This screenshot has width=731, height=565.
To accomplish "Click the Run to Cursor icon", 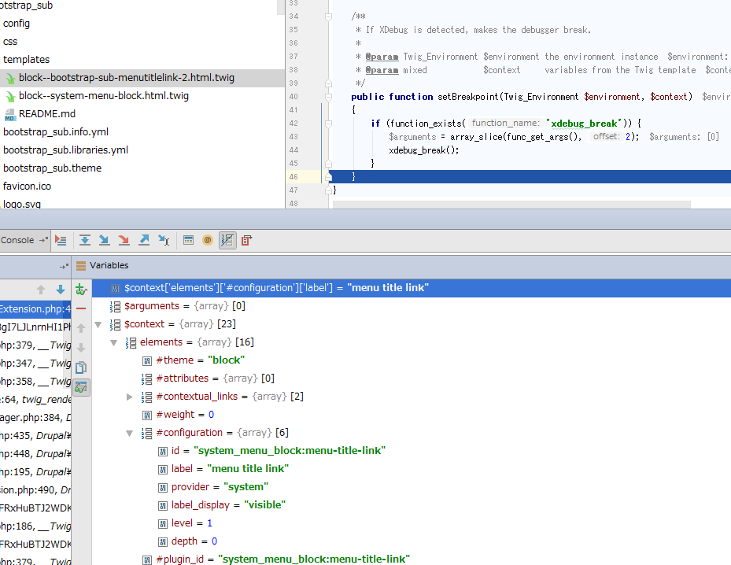I will [x=164, y=240].
